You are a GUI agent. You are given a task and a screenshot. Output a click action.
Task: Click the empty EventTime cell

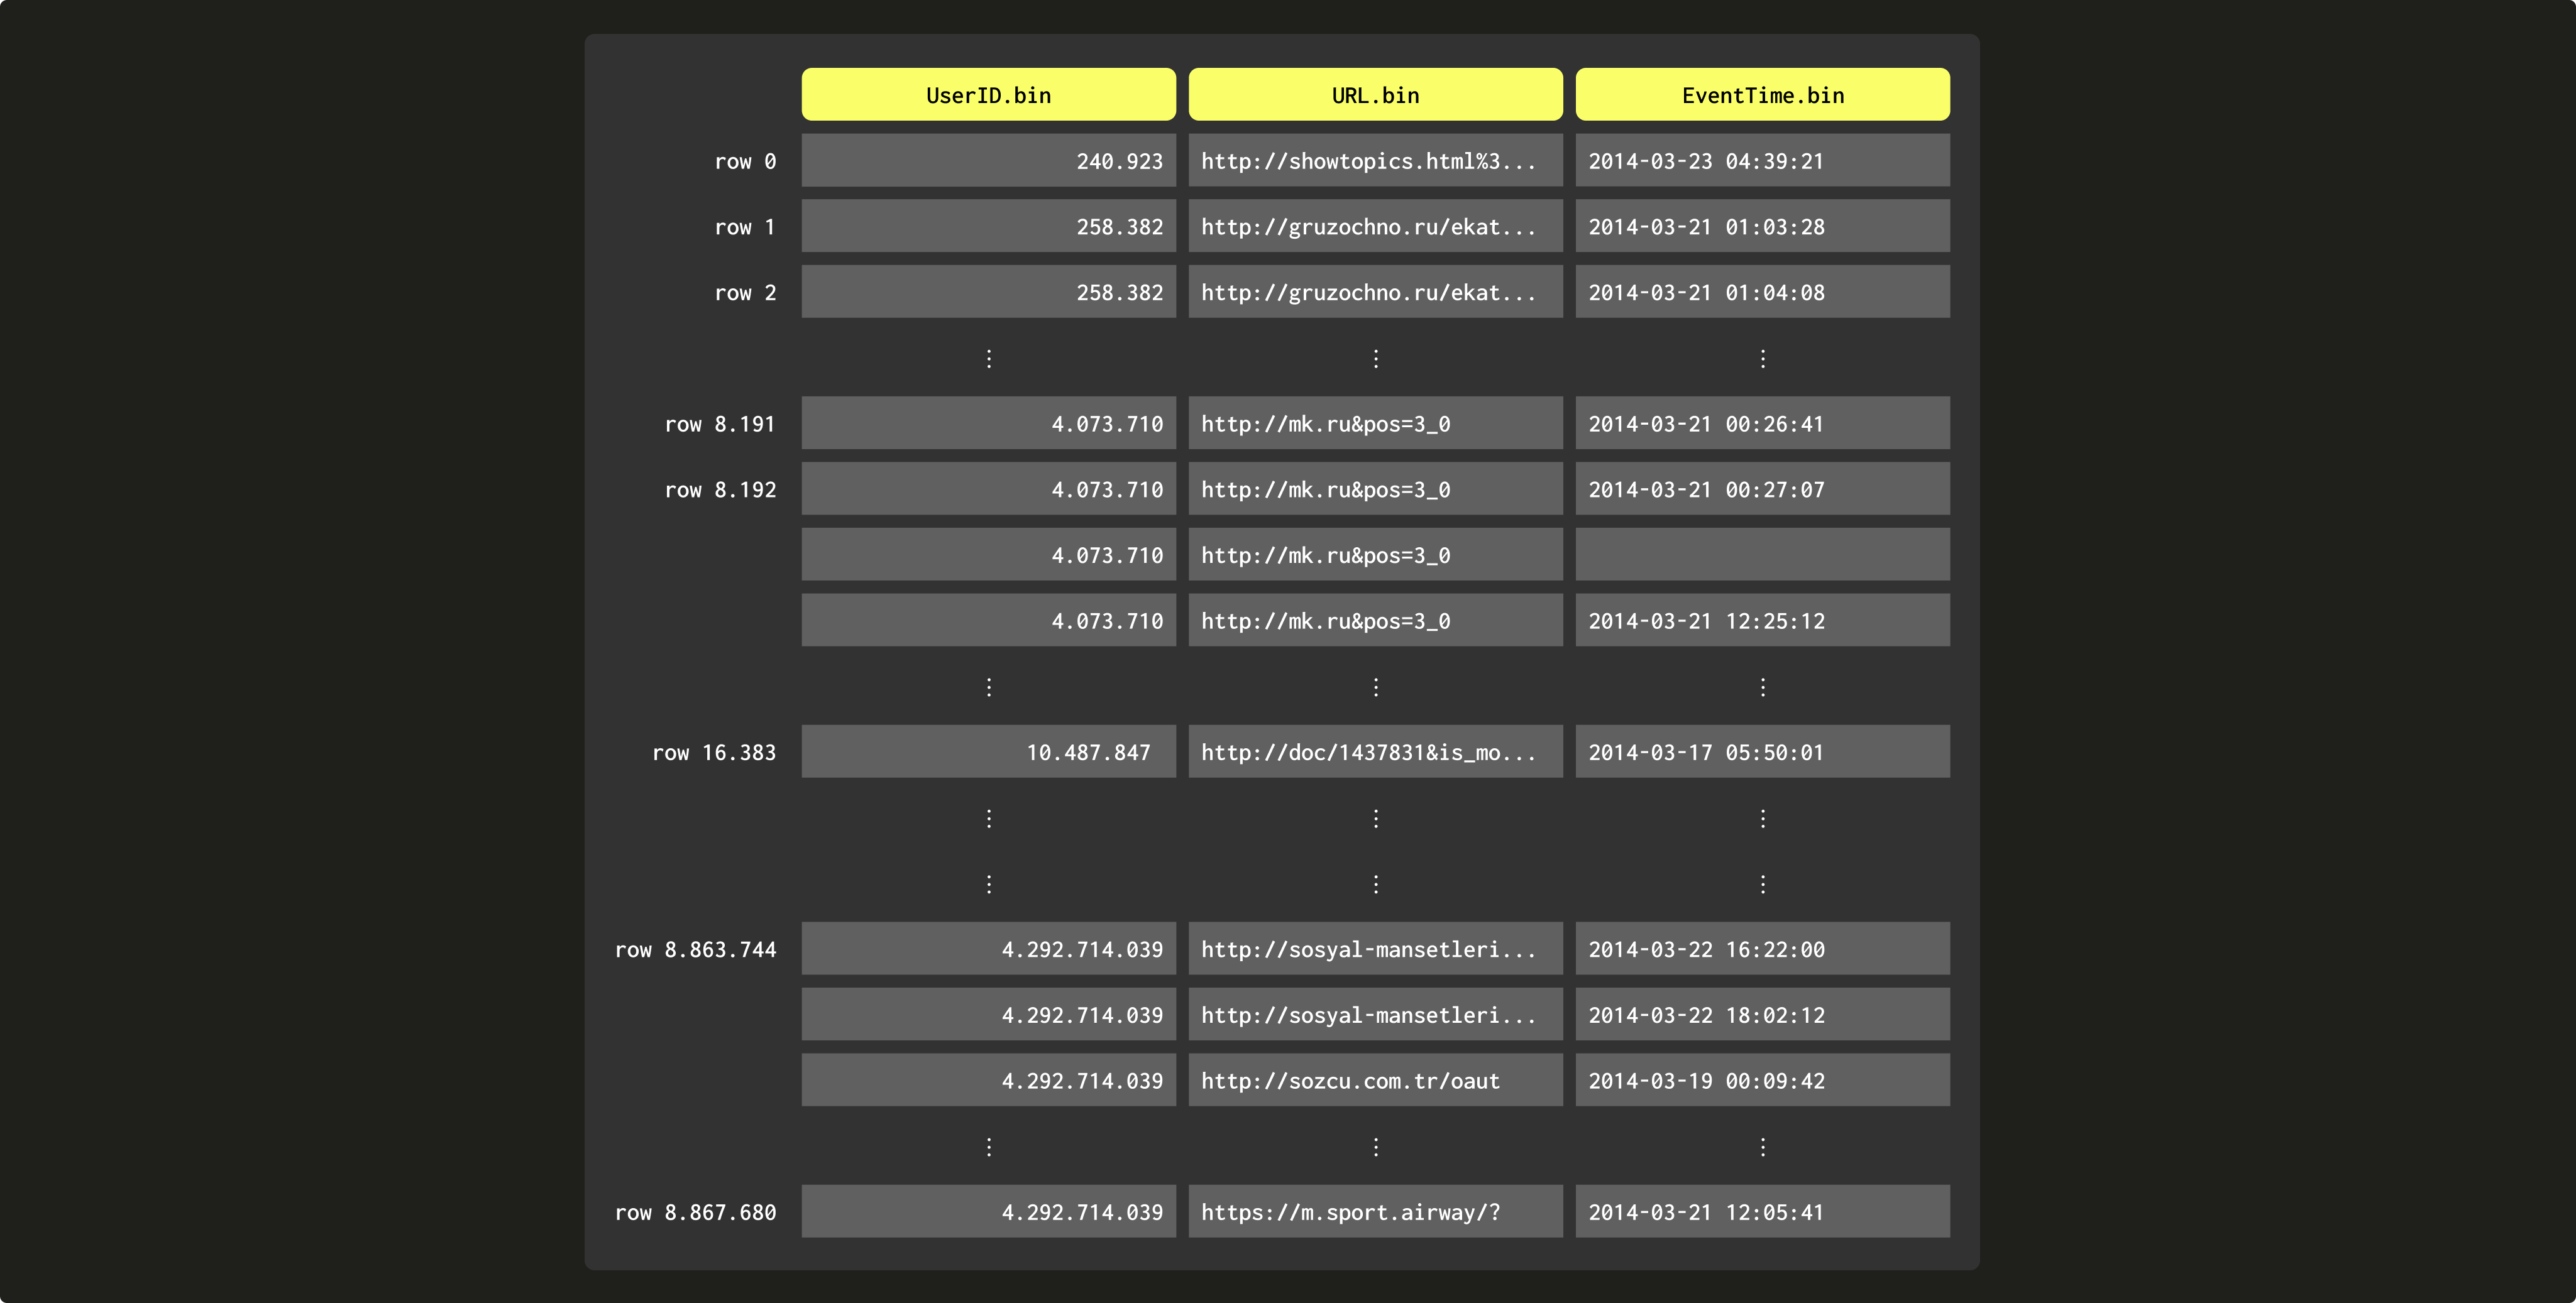pos(1762,555)
